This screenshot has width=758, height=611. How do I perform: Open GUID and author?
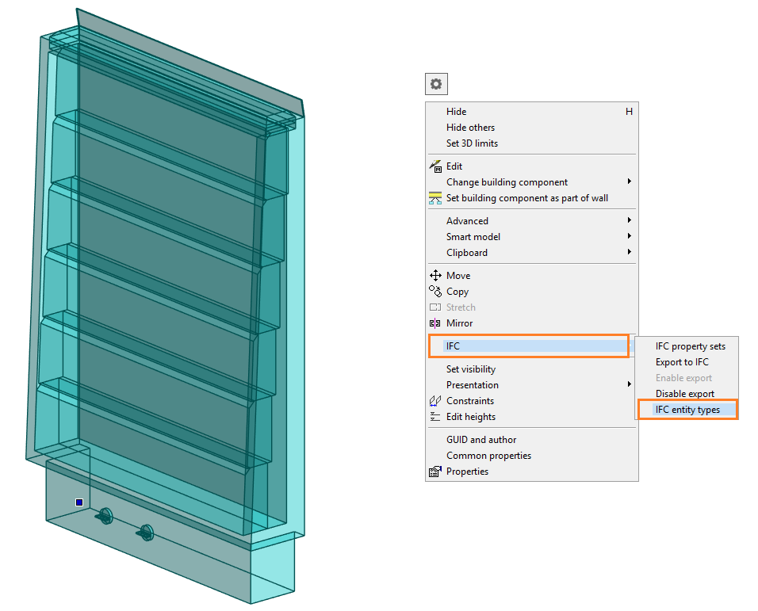tap(480, 440)
